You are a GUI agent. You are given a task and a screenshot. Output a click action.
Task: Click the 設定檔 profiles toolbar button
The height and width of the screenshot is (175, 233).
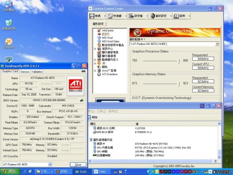tap(137, 16)
